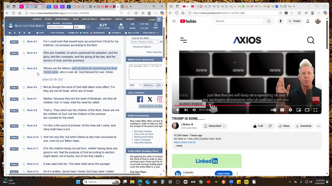The image size is (332, 186).
Task: Open the Apps & Tools menu
Action: click(x=89, y=19)
